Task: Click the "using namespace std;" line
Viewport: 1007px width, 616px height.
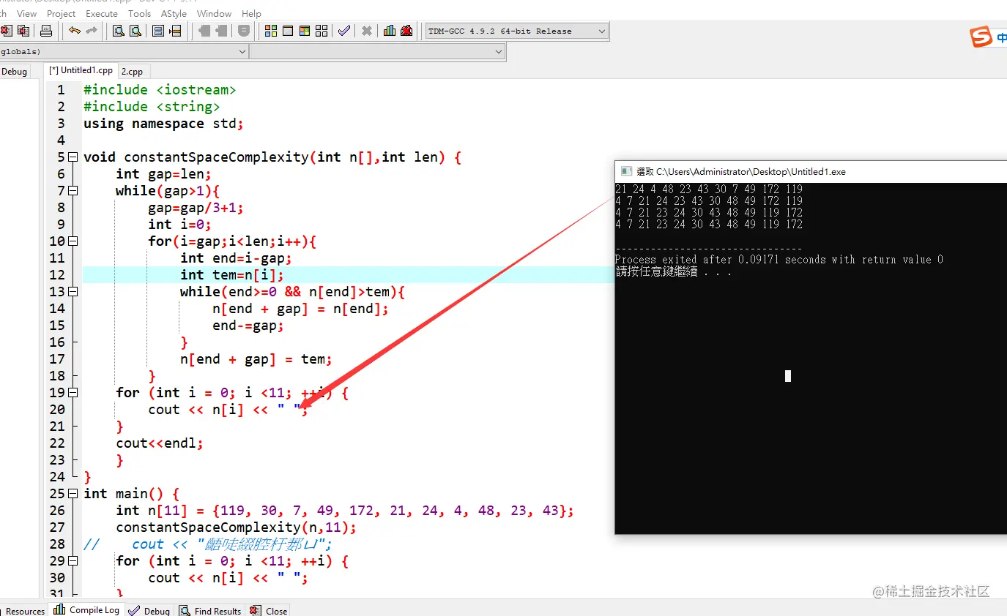Action: pyautogui.click(x=163, y=124)
